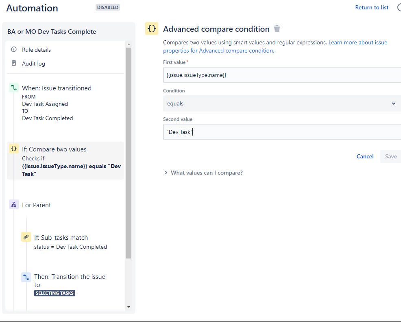
Task: Click the green Issue transitioned trigger icon
Action: coord(14,88)
